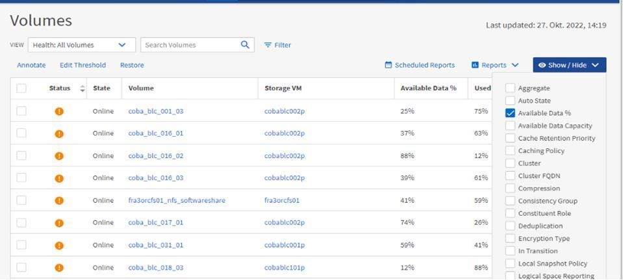Click the Scheduled Reports calendar icon

pyautogui.click(x=388, y=65)
